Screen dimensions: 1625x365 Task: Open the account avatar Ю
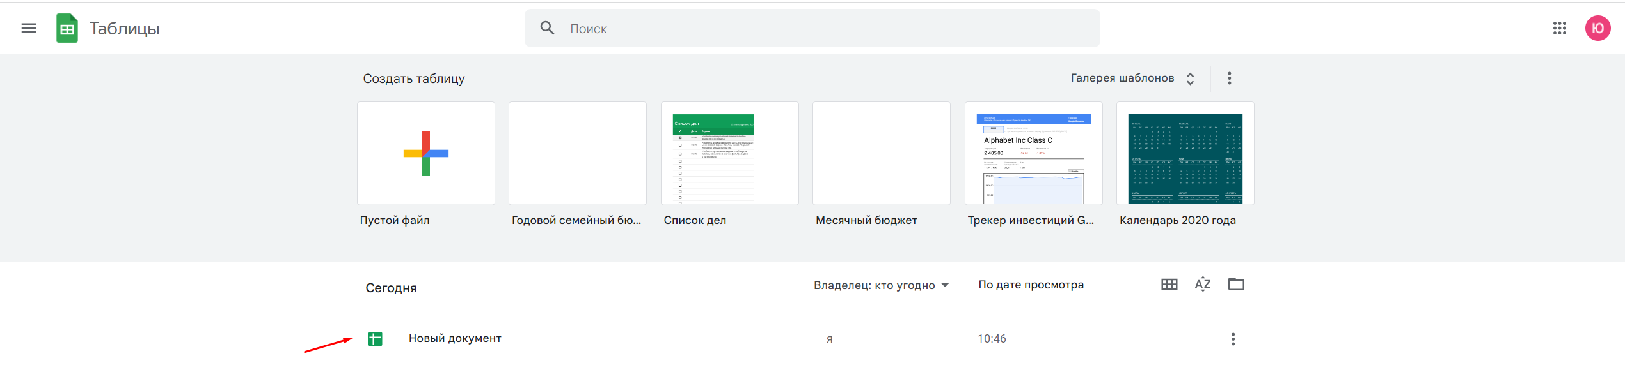click(1597, 28)
